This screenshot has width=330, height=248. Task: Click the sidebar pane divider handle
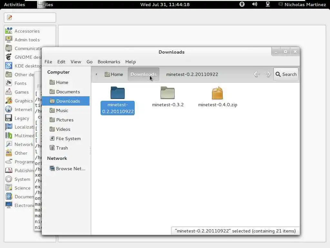pyautogui.click(x=90, y=150)
